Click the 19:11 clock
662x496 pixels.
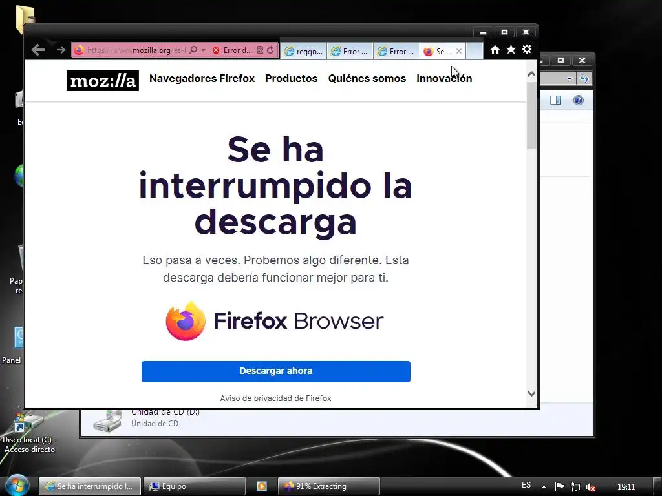626,487
